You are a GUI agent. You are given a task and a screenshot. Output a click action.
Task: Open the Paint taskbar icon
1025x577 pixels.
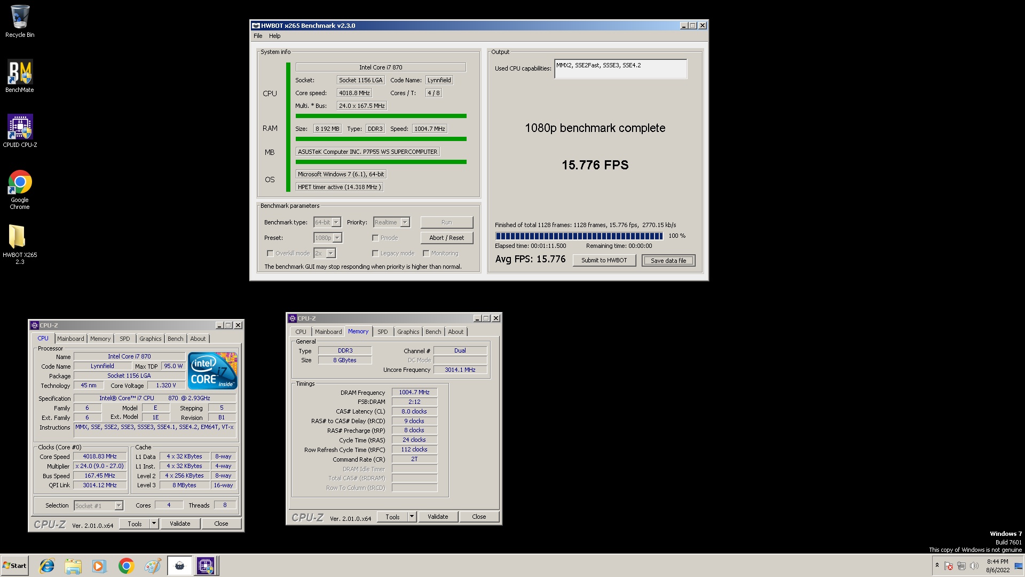point(153,566)
